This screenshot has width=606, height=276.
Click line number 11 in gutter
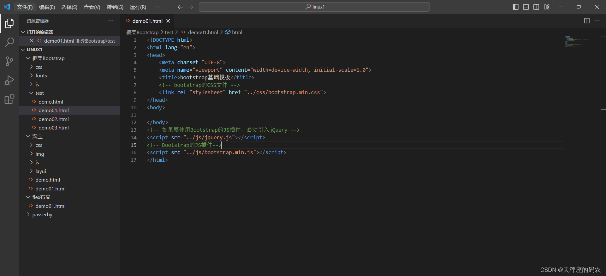134,115
